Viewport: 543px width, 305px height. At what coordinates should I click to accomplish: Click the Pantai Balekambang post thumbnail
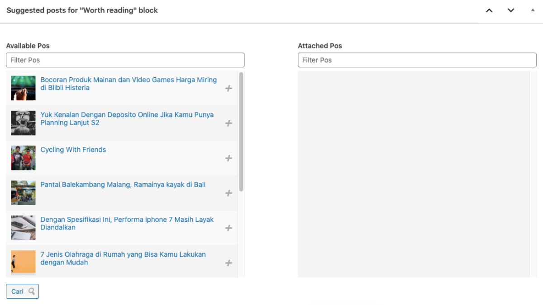click(23, 193)
